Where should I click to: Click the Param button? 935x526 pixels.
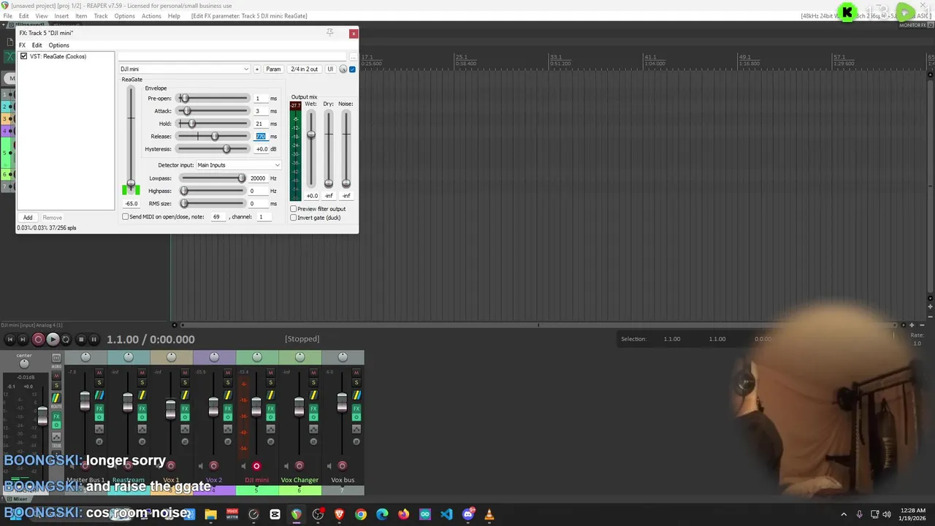coord(273,69)
